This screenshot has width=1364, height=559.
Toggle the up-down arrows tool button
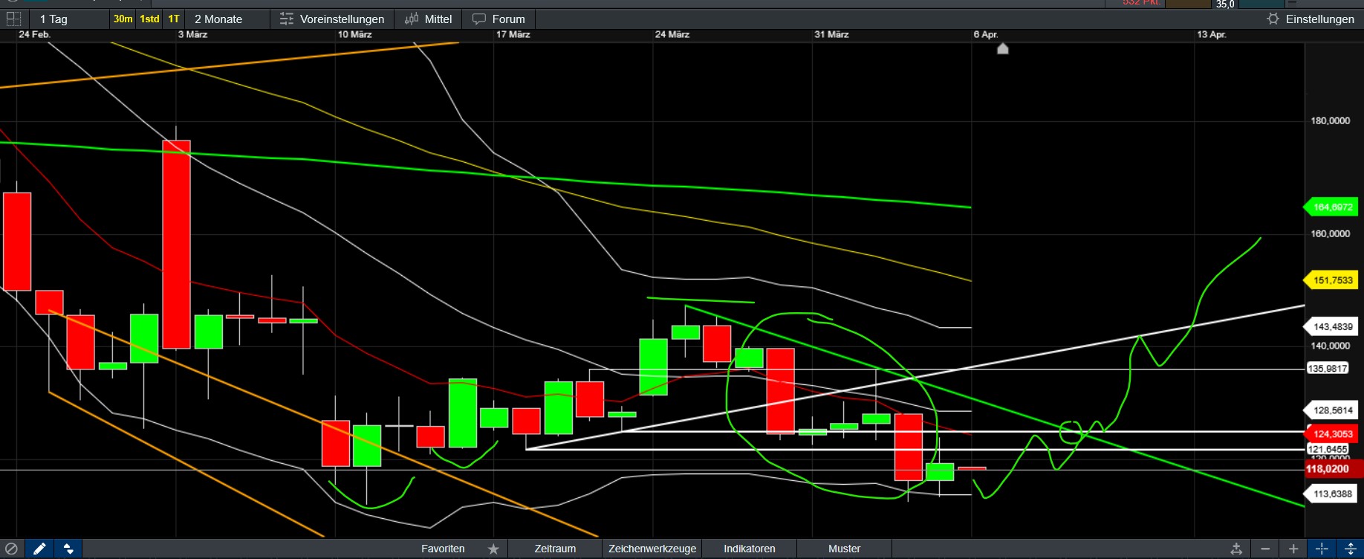tap(68, 549)
